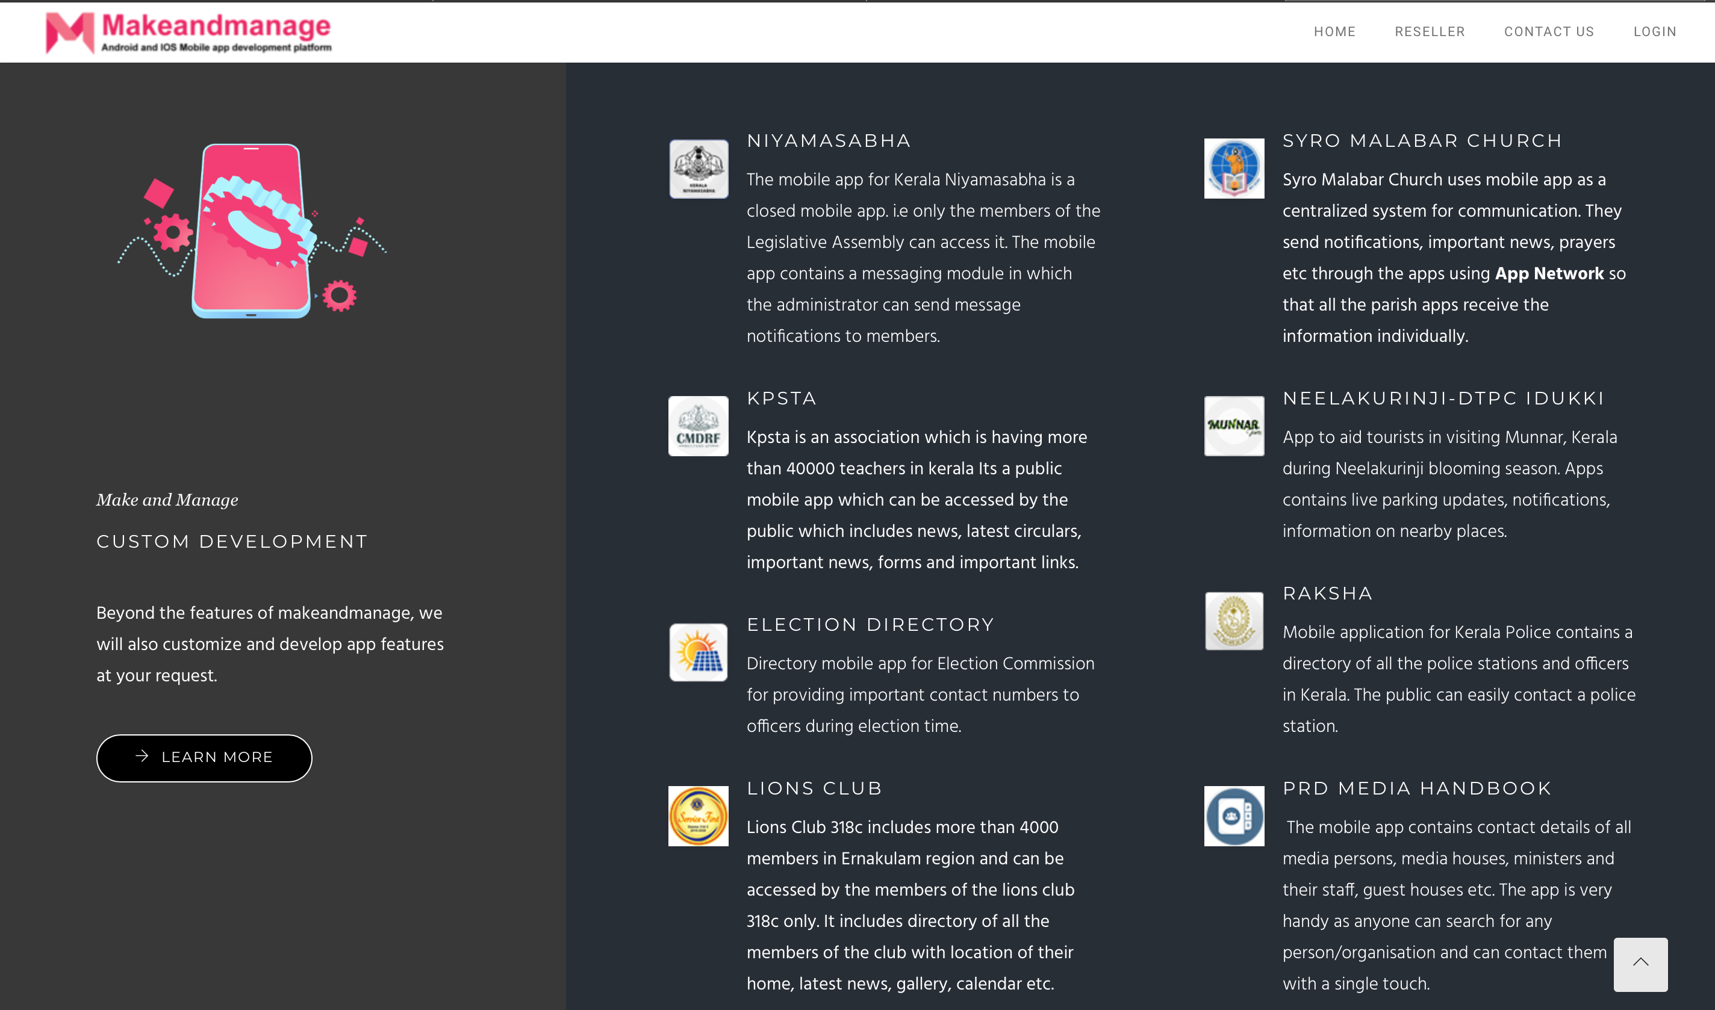Image resolution: width=1715 pixels, height=1010 pixels.
Task: Click the scroll-to-top arrow button
Action: 1640,964
